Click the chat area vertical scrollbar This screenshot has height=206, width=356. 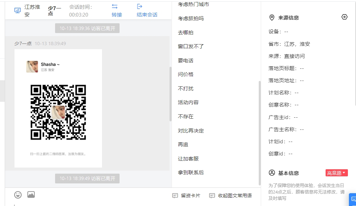point(171,94)
